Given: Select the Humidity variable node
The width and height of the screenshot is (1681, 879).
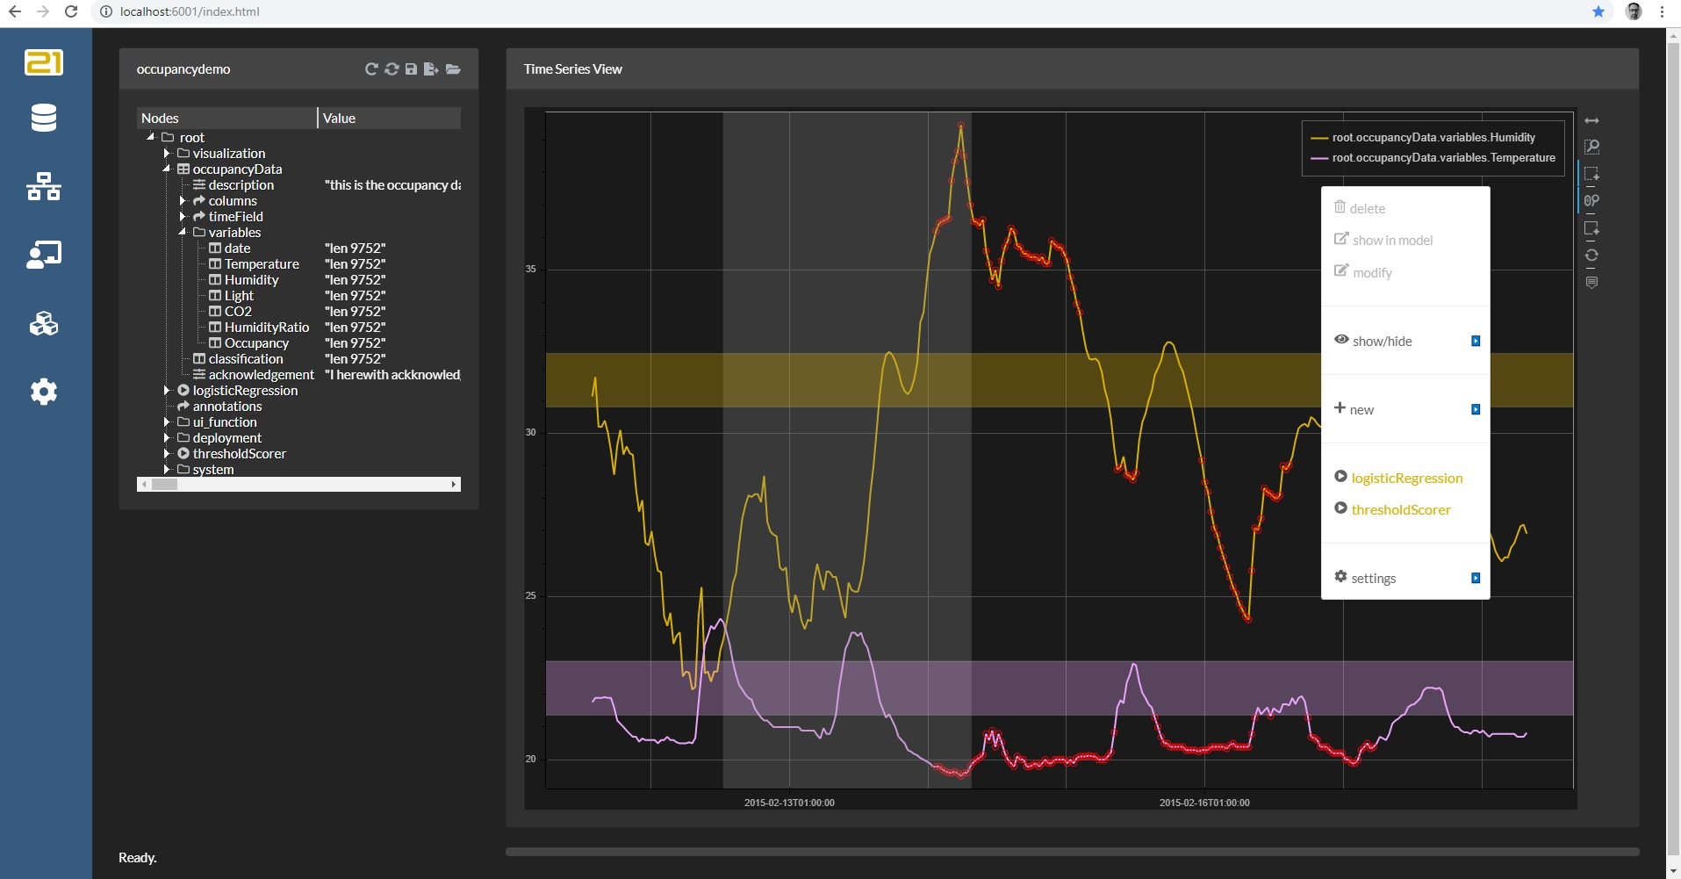Looking at the screenshot, I should 251,280.
